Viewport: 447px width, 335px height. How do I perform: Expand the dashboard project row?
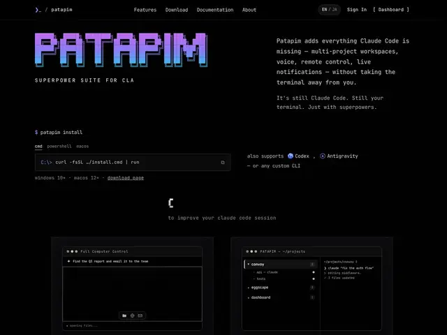pos(281,297)
